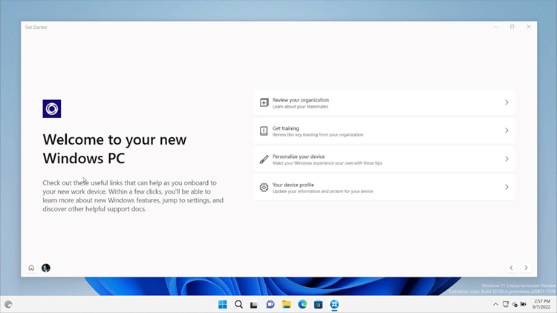
Task: Go to the next page arrow
Action: coord(526,268)
